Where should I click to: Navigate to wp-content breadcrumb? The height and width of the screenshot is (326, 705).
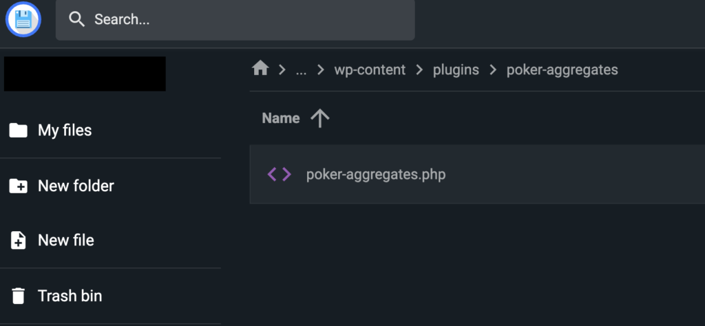(370, 69)
